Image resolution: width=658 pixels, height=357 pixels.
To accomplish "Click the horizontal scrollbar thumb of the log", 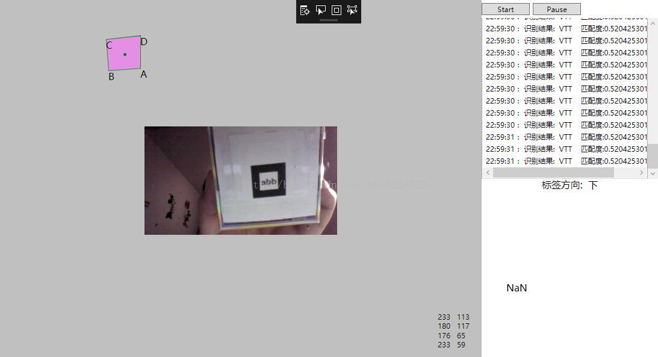I will pos(553,172).
